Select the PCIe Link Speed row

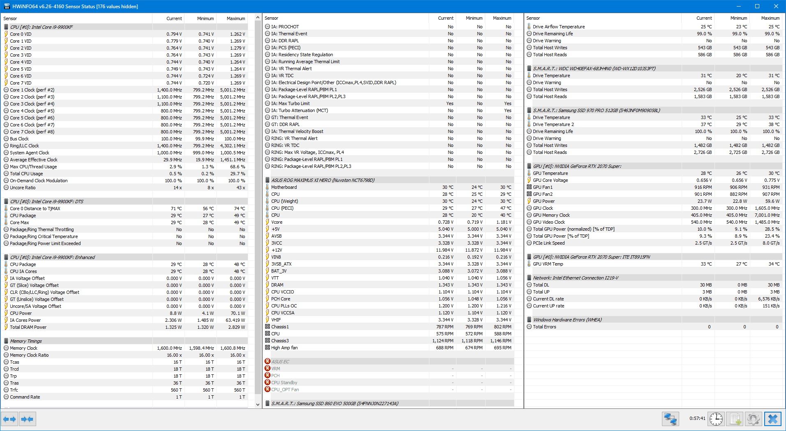[654, 243]
